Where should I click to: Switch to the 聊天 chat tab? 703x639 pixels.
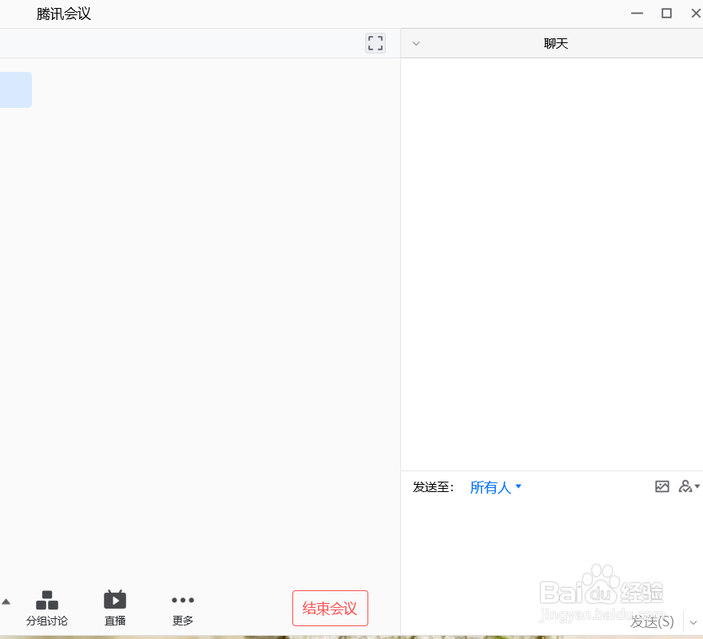(x=556, y=43)
